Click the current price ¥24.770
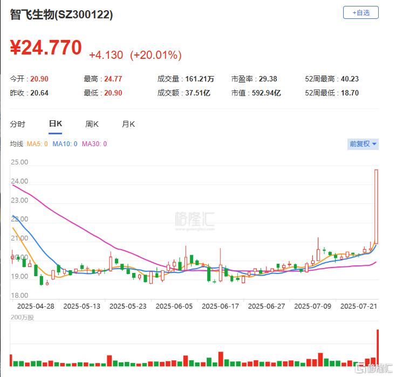This screenshot has height=377, width=396. (x=46, y=47)
